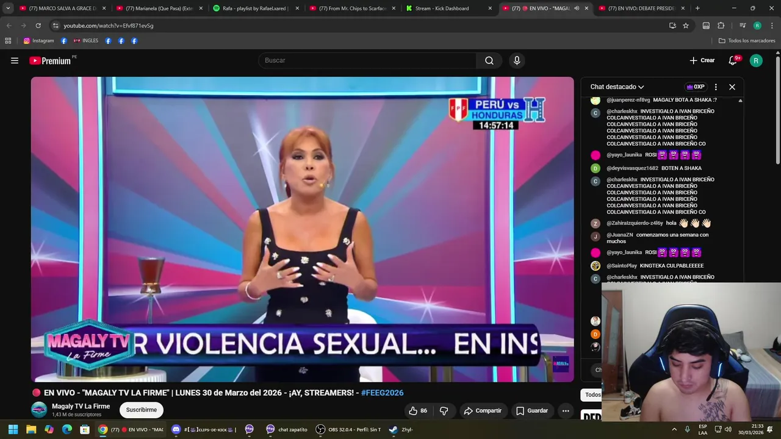Screen dimensions: 781x439
Task: Open chat options three-dot menu
Action: (716, 87)
